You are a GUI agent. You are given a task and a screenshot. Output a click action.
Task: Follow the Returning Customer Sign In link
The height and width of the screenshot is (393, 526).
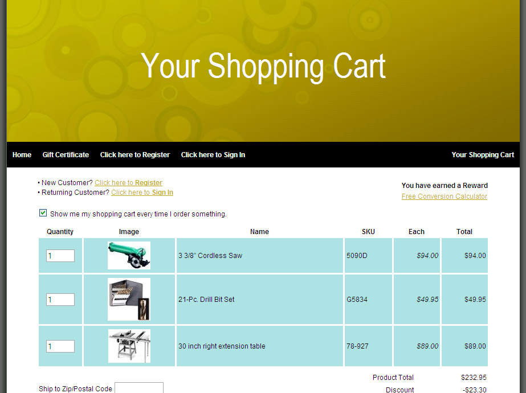point(142,193)
